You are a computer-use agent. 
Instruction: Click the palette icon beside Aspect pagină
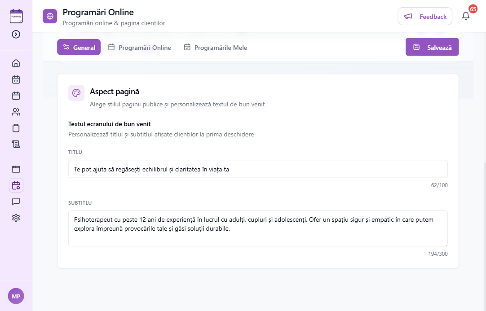(x=76, y=93)
